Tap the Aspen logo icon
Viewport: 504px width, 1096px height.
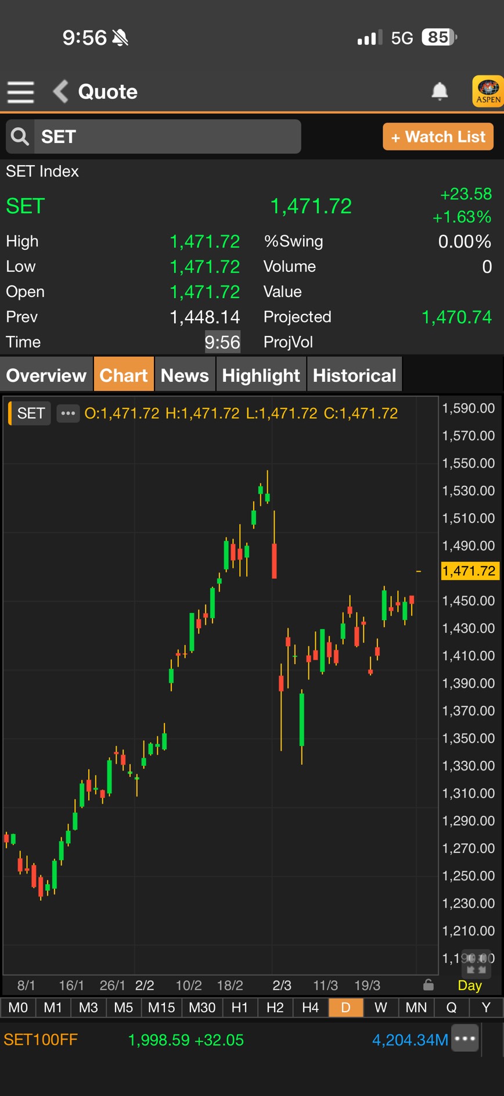pos(488,91)
